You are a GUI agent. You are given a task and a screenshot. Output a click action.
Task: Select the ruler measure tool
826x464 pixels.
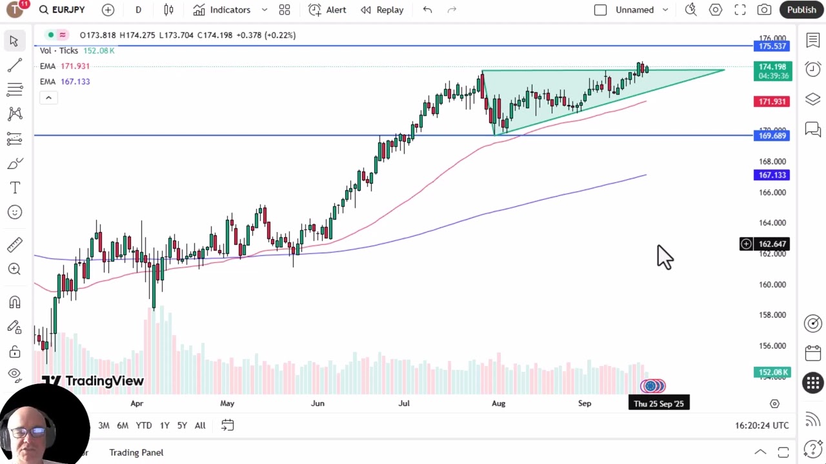(14, 245)
